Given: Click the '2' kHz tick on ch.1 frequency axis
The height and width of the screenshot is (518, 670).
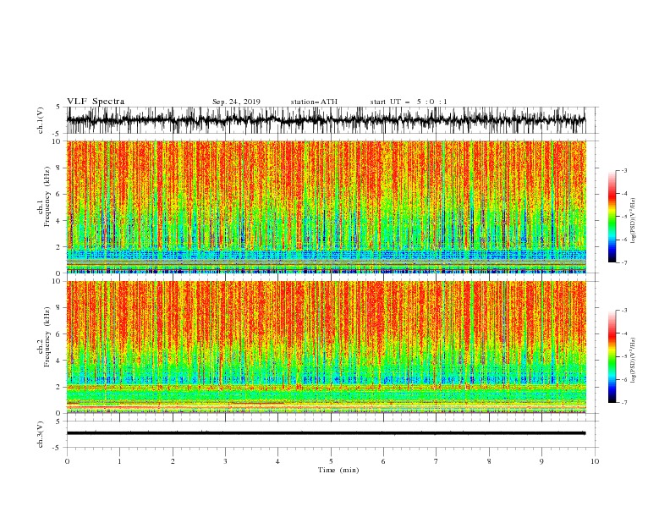Looking at the screenshot, I should point(58,247).
